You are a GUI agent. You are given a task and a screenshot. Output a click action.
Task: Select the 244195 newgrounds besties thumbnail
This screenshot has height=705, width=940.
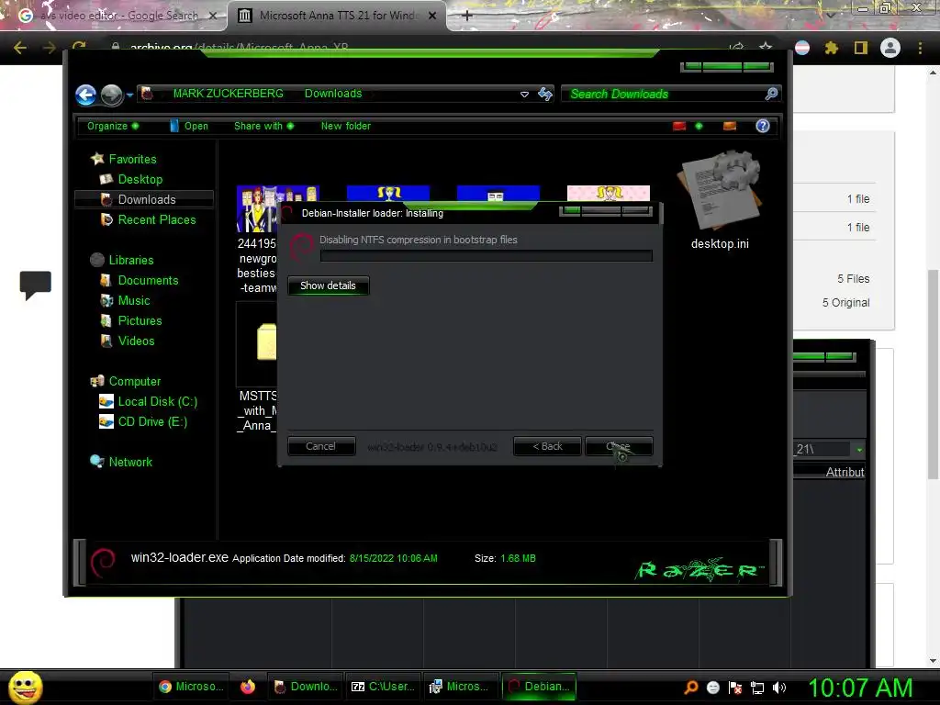point(257,208)
